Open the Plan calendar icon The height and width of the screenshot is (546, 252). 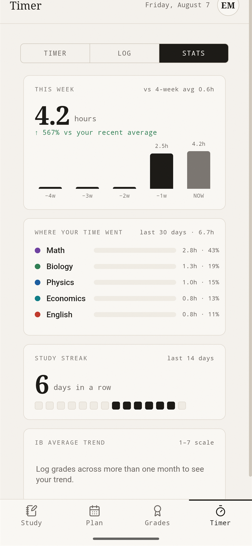tap(94, 511)
